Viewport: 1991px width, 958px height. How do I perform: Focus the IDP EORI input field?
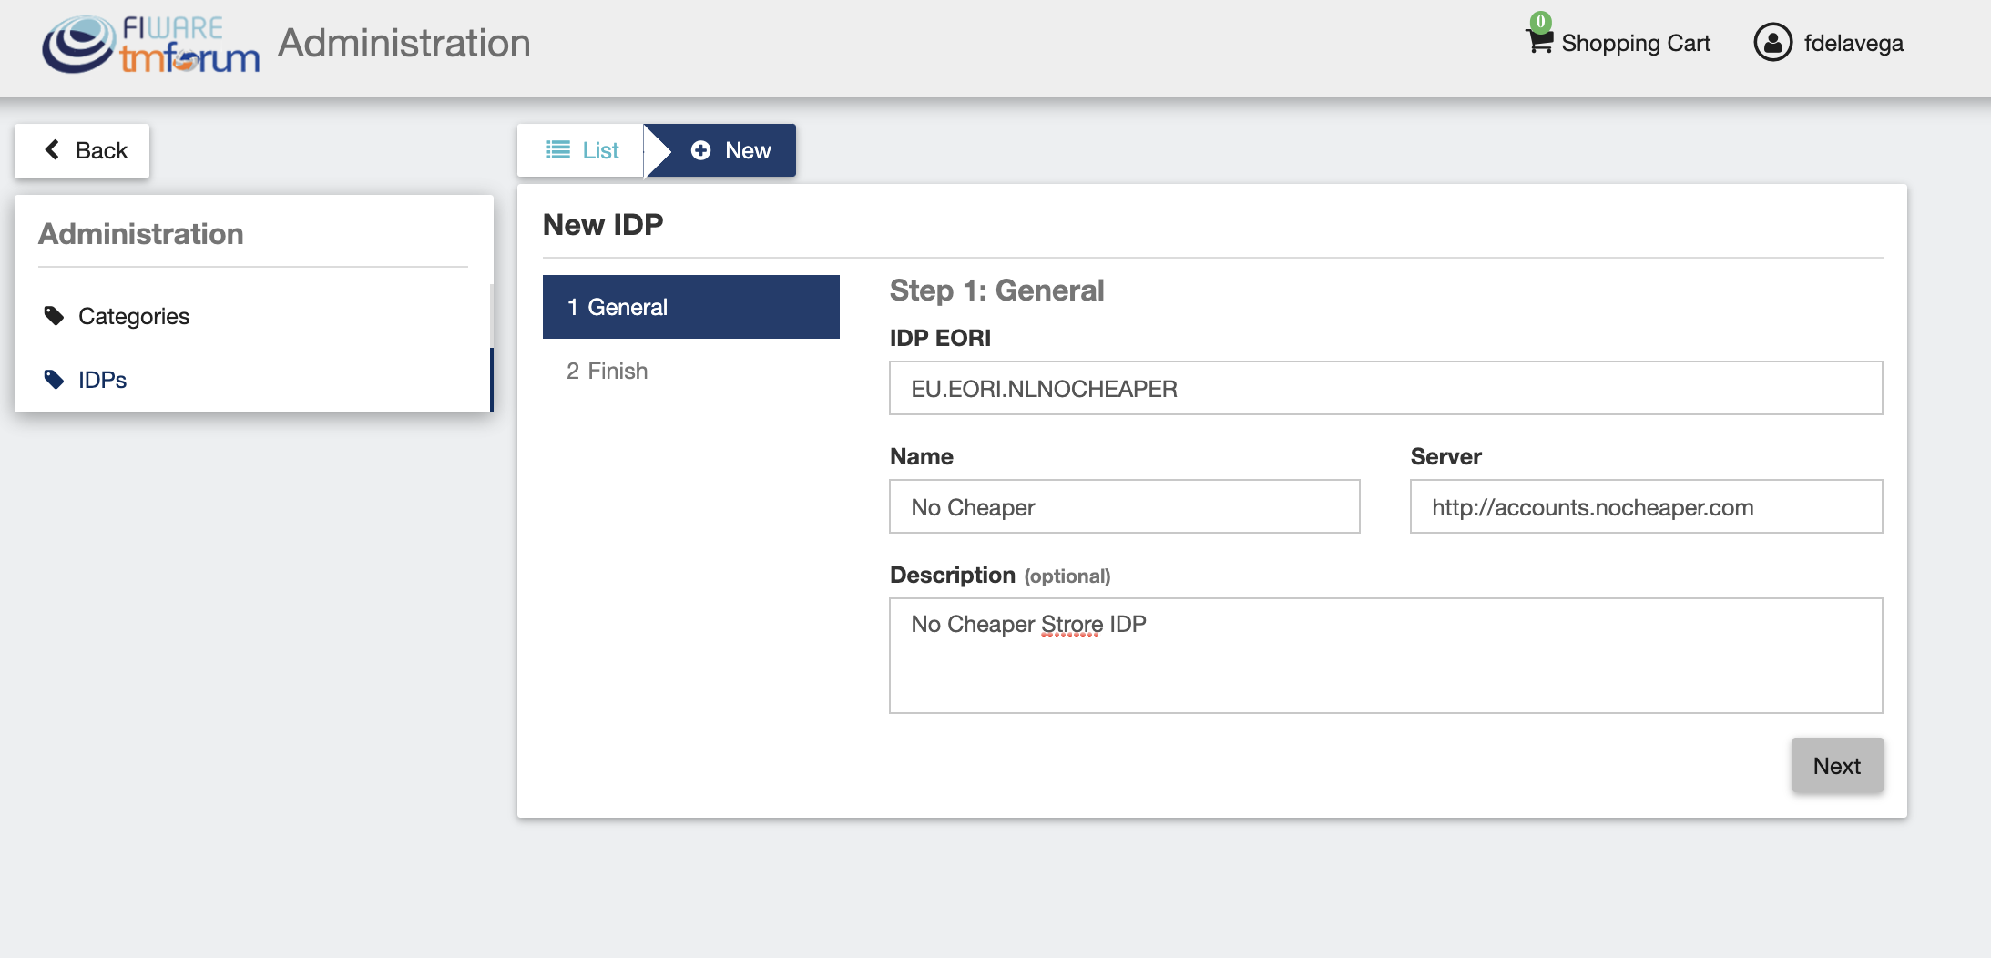point(1386,389)
